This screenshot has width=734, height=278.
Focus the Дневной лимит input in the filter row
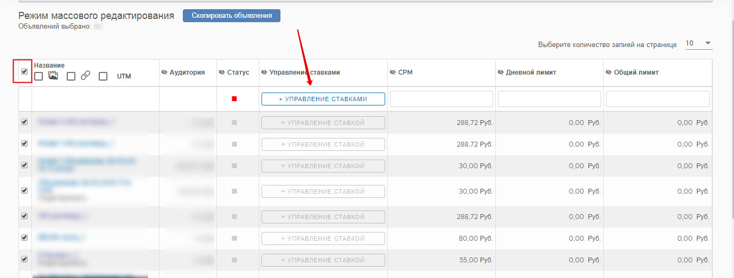pos(550,99)
